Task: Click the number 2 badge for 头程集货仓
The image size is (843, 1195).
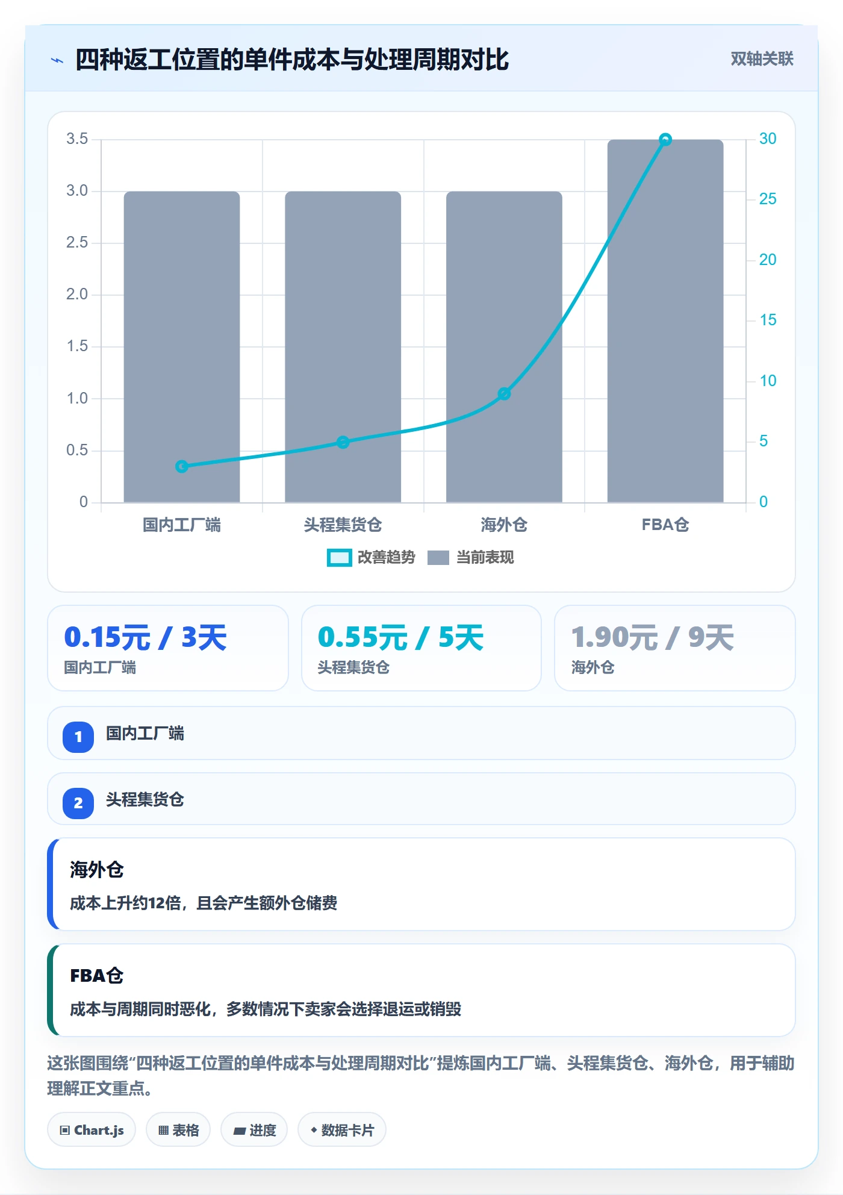Action: pos(78,803)
